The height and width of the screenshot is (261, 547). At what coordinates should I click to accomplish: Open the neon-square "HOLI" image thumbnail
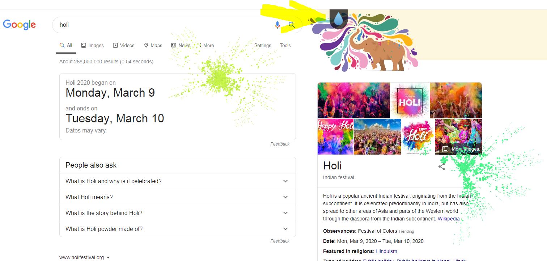(x=410, y=100)
